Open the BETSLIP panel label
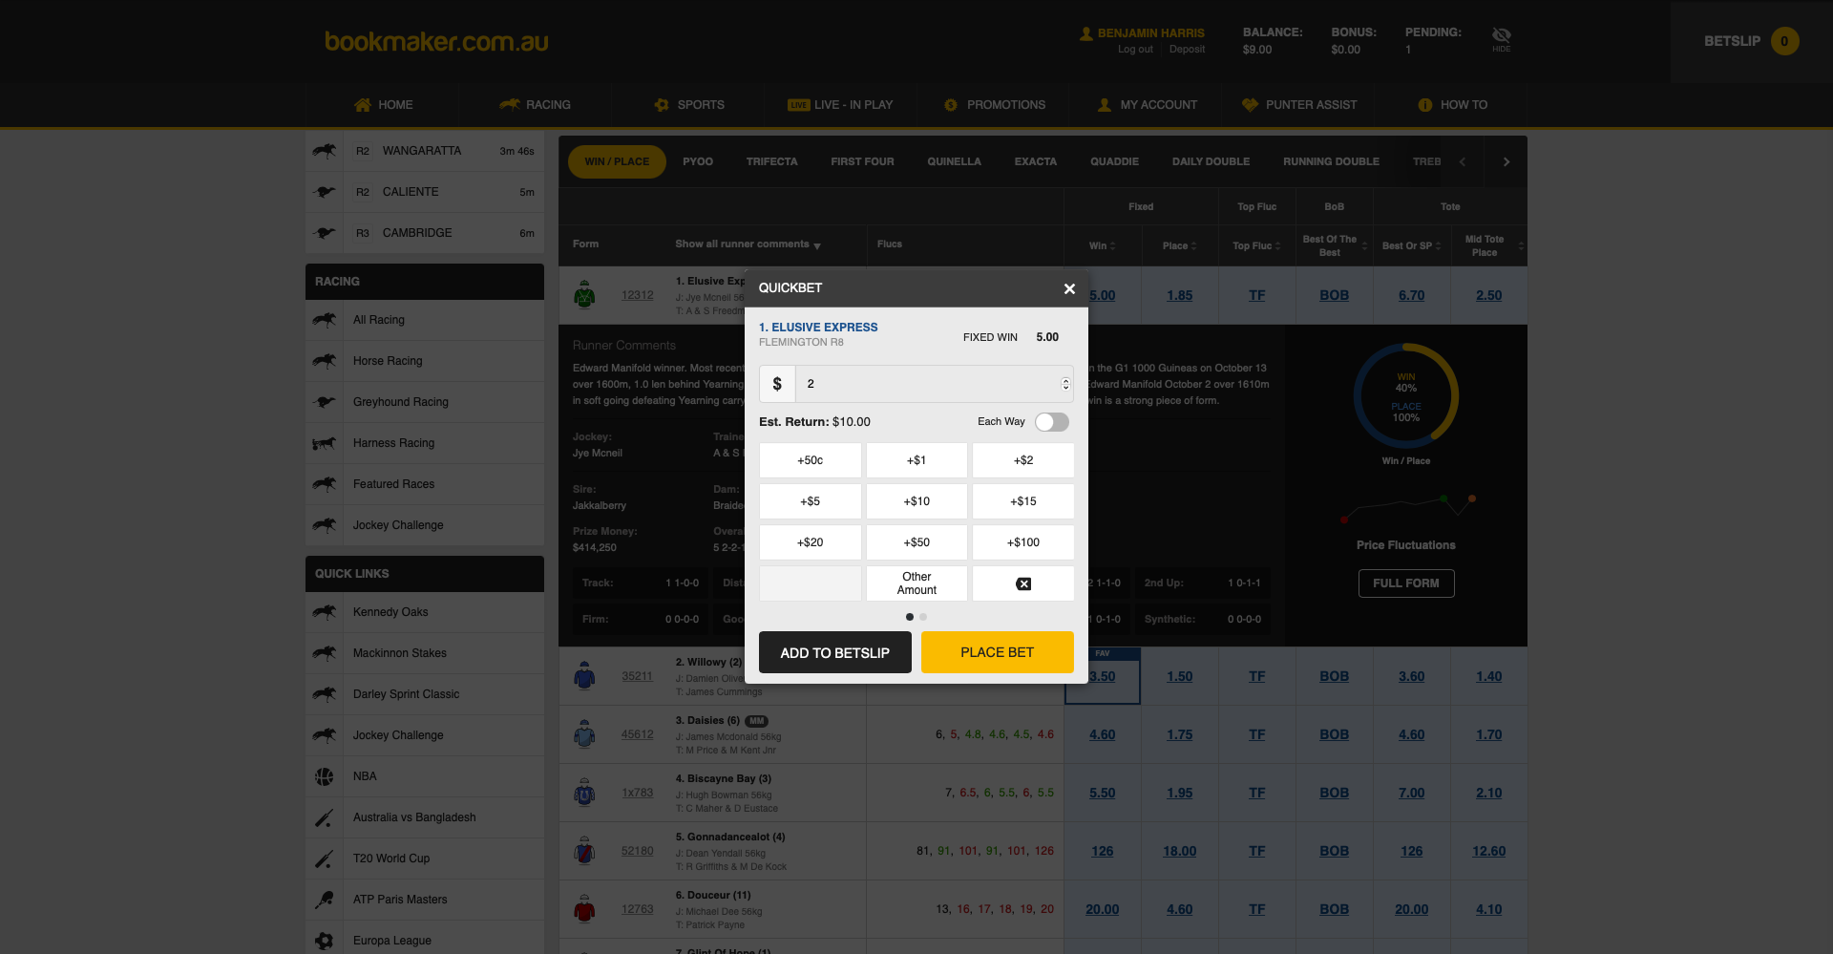Image resolution: width=1833 pixels, height=954 pixels. 1732,41
